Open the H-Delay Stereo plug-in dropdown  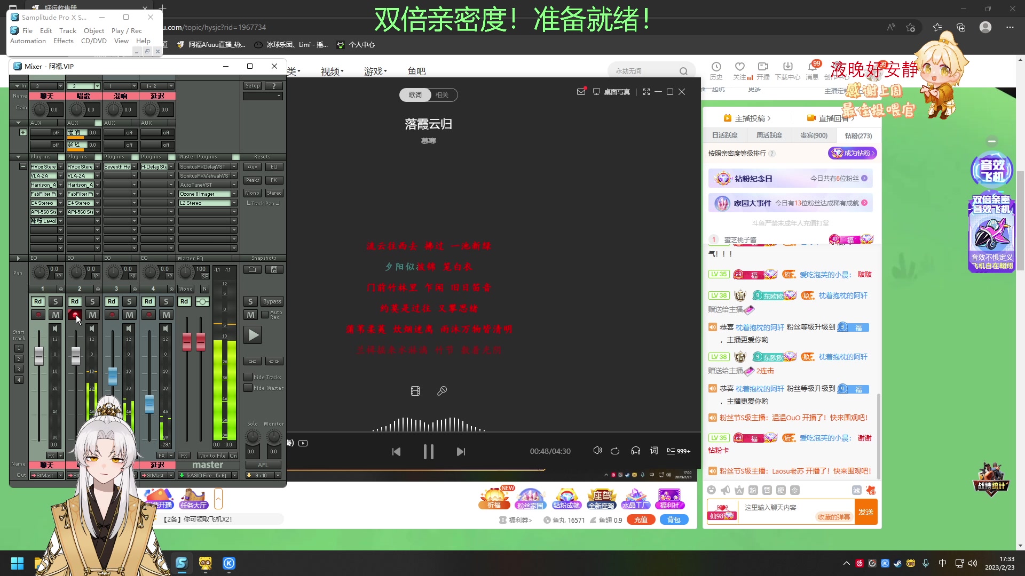[171, 166]
